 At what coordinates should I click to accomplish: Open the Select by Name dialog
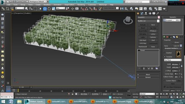31,9
